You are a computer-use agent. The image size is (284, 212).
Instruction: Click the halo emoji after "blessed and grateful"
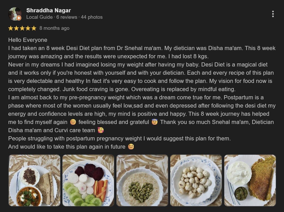(154, 122)
